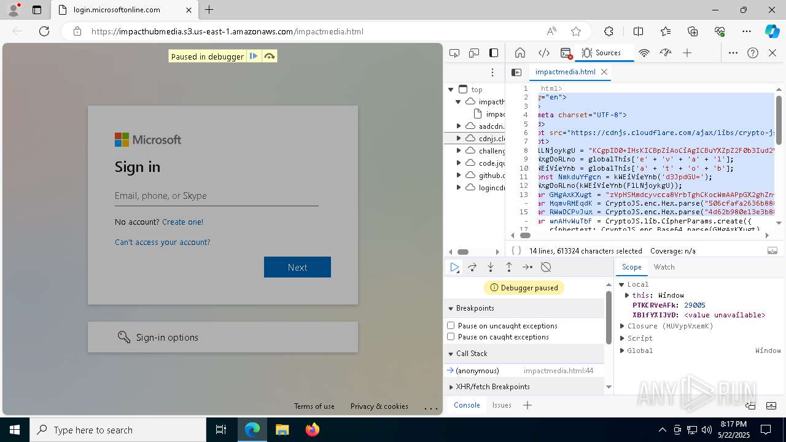Click the browser address bar URL
This screenshot has width=786, height=442.
[227, 31]
